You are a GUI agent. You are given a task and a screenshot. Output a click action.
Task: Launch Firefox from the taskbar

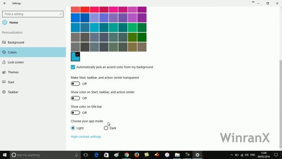click(x=137, y=155)
